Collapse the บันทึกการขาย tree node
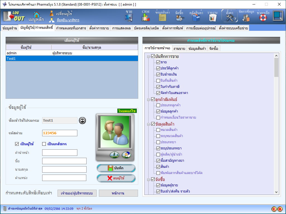This screenshot has width=286, height=214. pyautogui.click(x=149, y=57)
